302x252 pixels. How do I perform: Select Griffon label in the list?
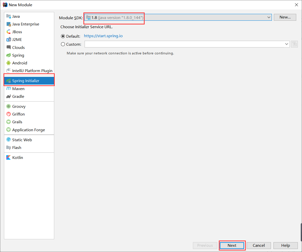pos(18,114)
